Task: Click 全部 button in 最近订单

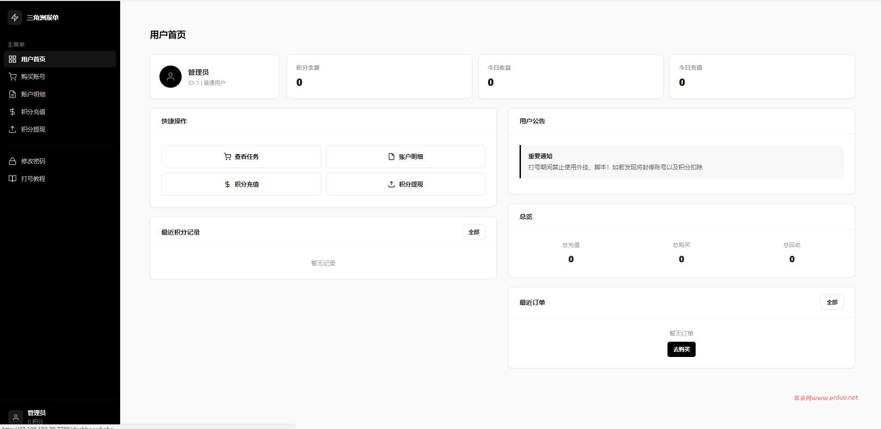Action: click(x=832, y=302)
